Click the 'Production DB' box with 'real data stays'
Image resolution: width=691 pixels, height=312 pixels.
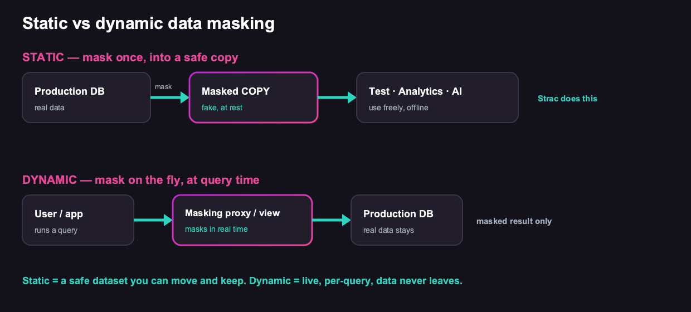(x=407, y=220)
